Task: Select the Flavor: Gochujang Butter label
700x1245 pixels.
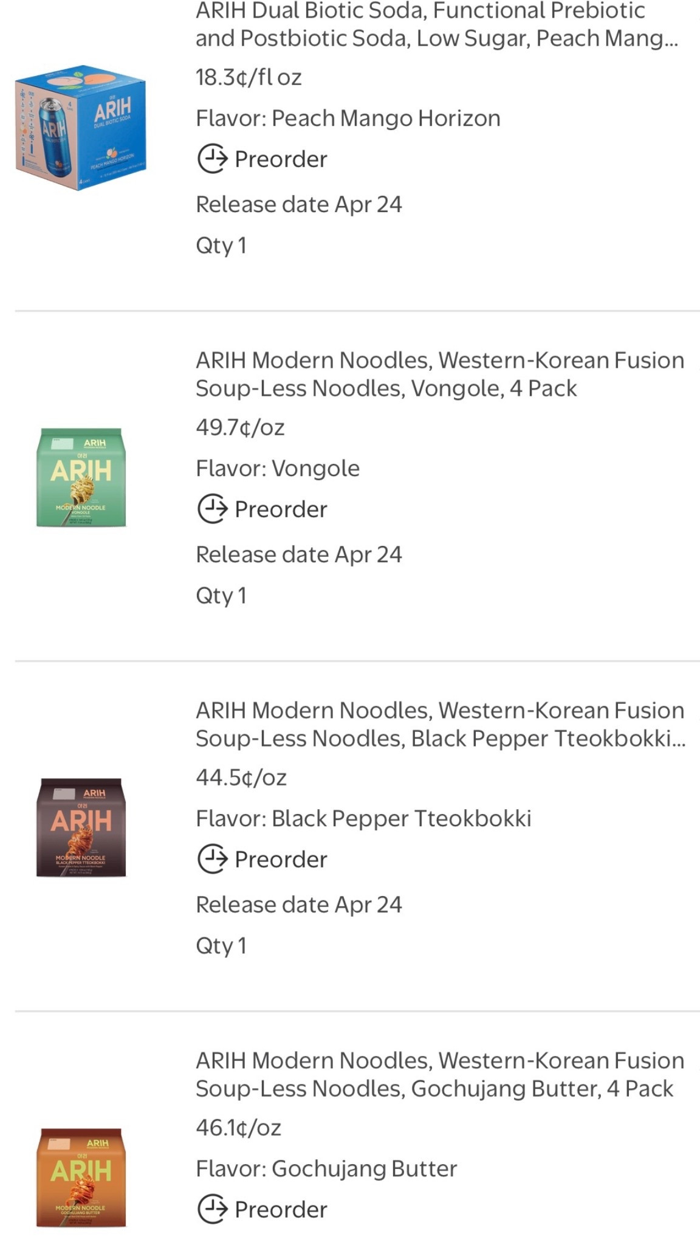Action: (x=326, y=1168)
